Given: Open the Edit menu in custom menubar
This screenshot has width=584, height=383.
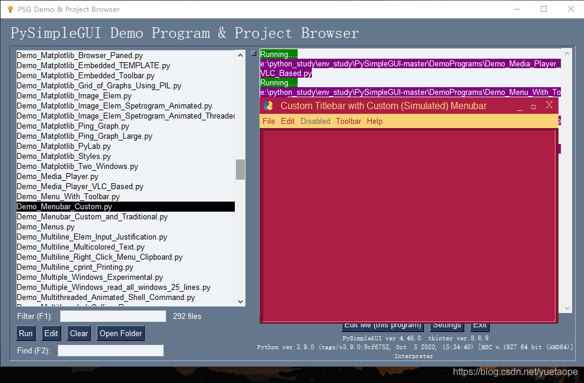Looking at the screenshot, I should tap(288, 121).
